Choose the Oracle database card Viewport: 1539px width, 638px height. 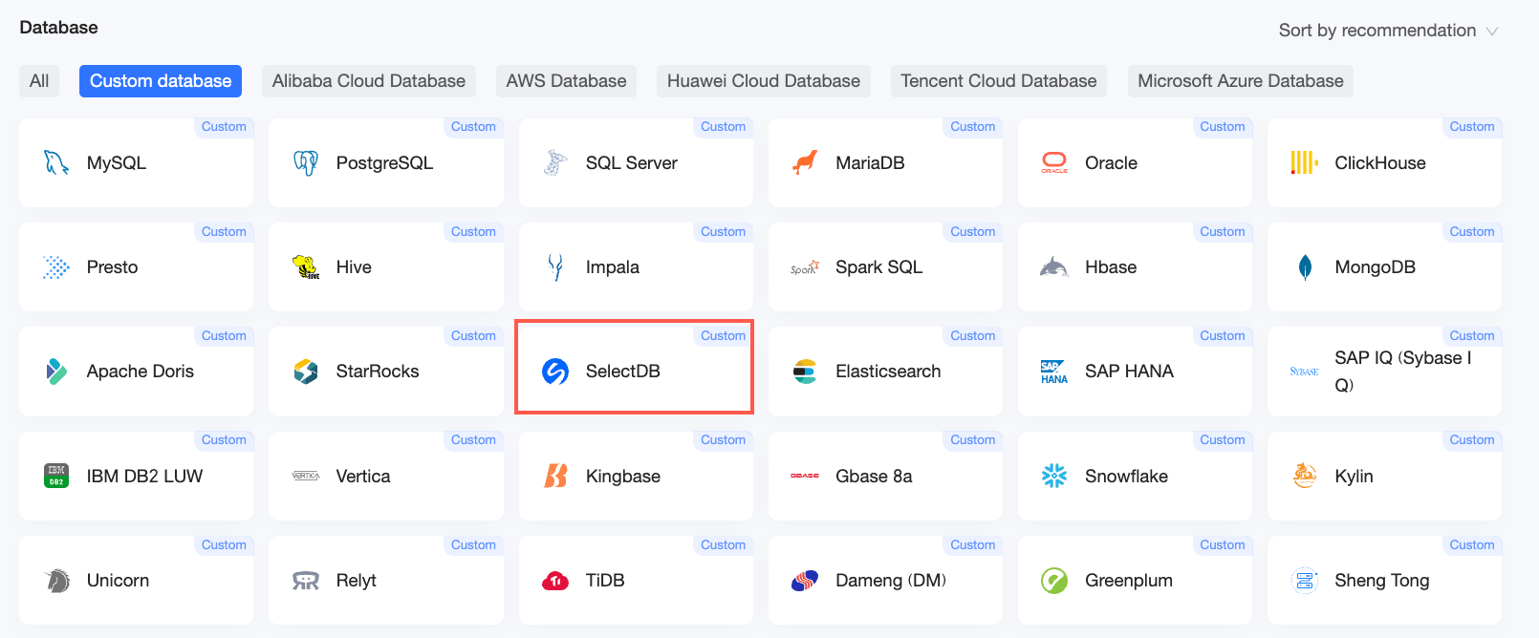click(1135, 162)
